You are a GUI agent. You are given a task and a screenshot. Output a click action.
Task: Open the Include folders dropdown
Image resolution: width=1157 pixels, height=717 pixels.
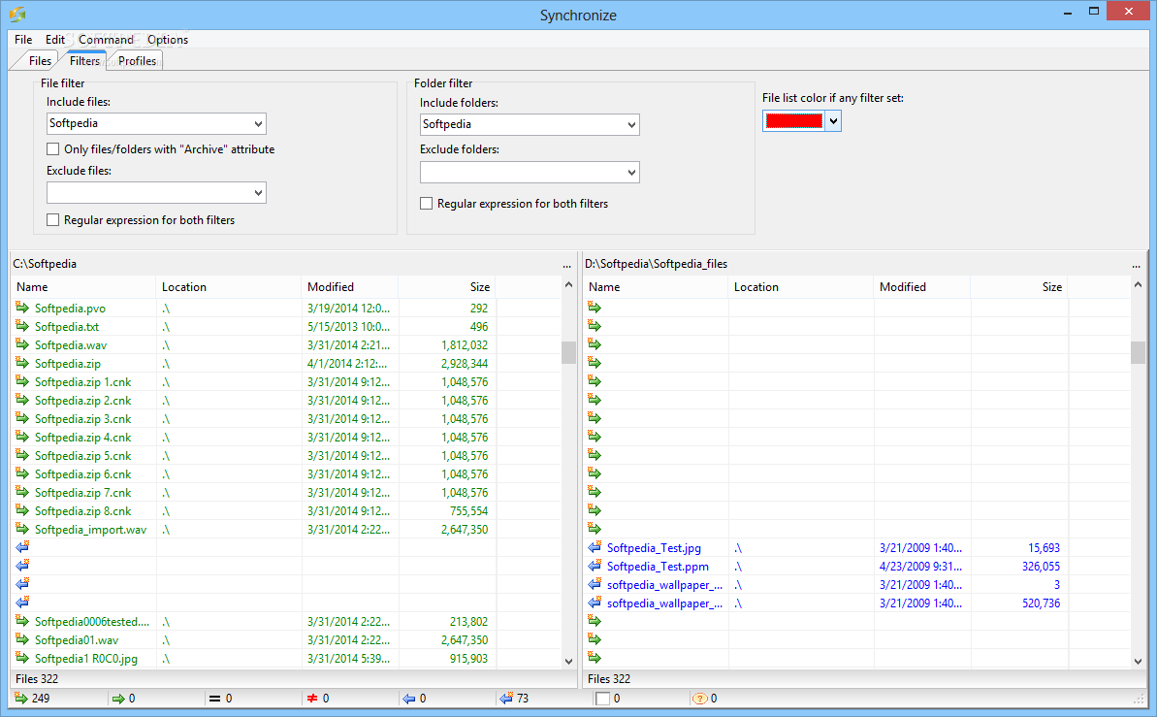pos(631,125)
